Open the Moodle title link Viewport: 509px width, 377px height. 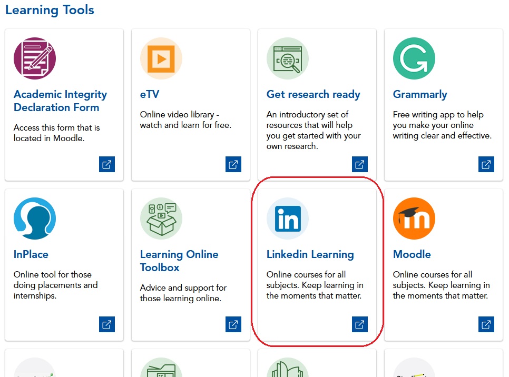412,254
